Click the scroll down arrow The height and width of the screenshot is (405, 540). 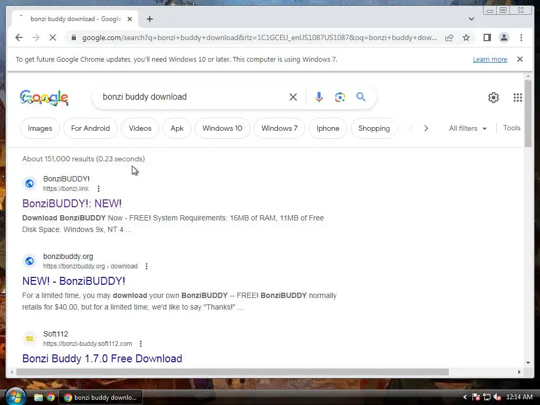528,362
